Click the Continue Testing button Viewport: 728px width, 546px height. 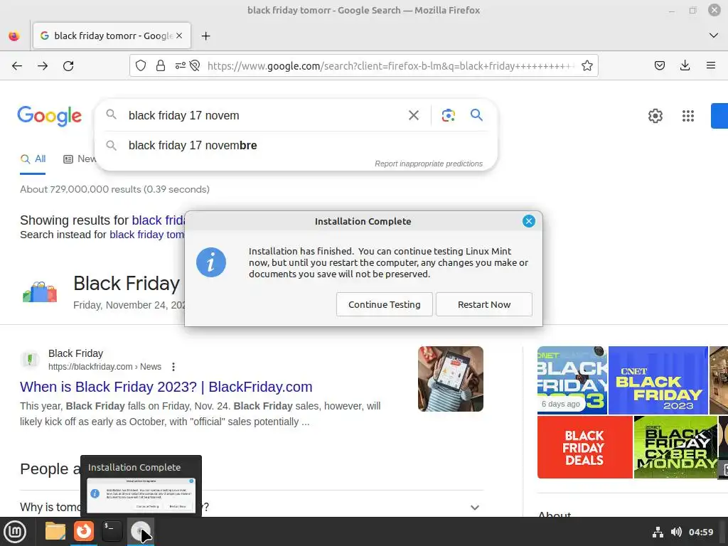point(385,304)
